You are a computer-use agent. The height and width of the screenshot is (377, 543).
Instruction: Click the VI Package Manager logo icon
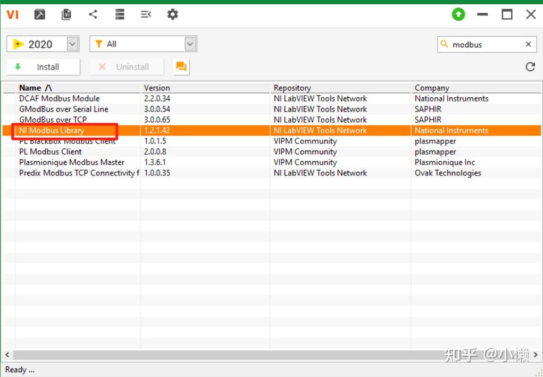click(x=12, y=14)
